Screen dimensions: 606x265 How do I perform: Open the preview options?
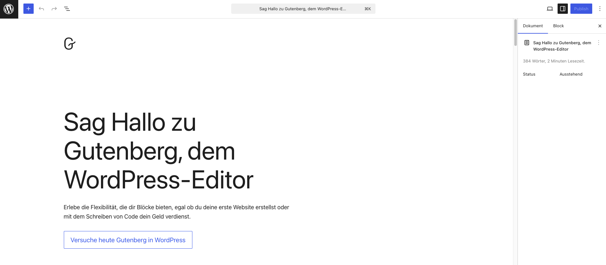(550, 9)
